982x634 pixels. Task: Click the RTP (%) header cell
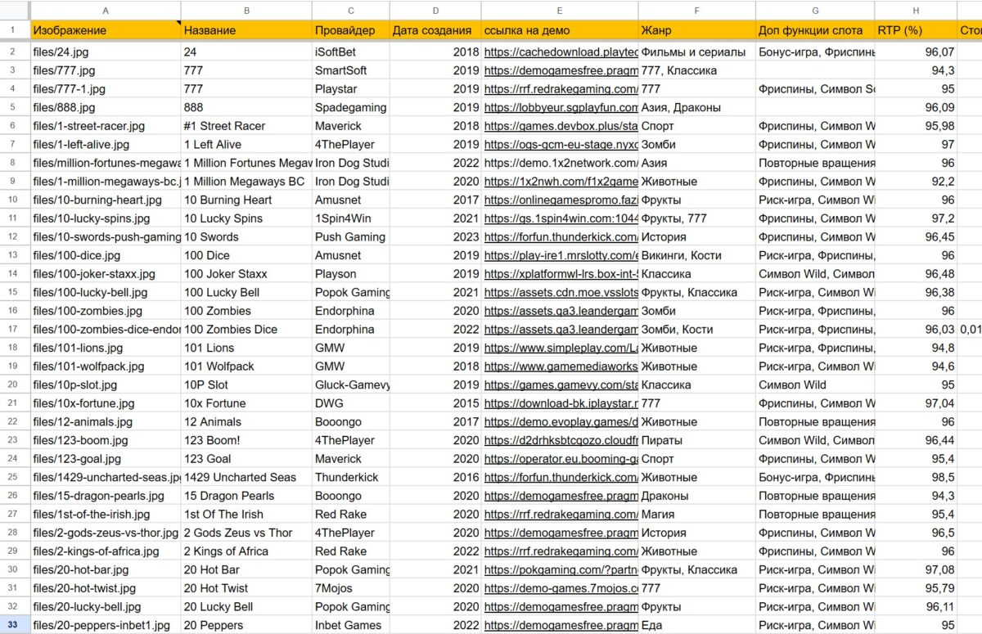click(x=915, y=30)
